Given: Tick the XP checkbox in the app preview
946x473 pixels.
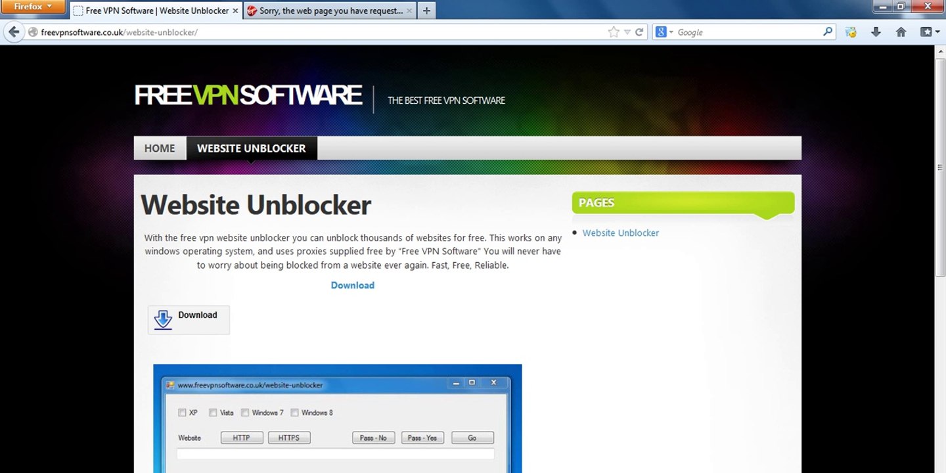Looking at the screenshot, I should 182,413.
